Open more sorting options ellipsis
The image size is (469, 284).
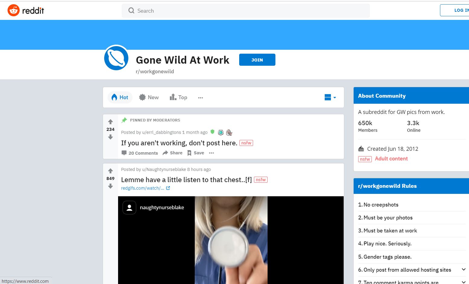pyautogui.click(x=201, y=98)
